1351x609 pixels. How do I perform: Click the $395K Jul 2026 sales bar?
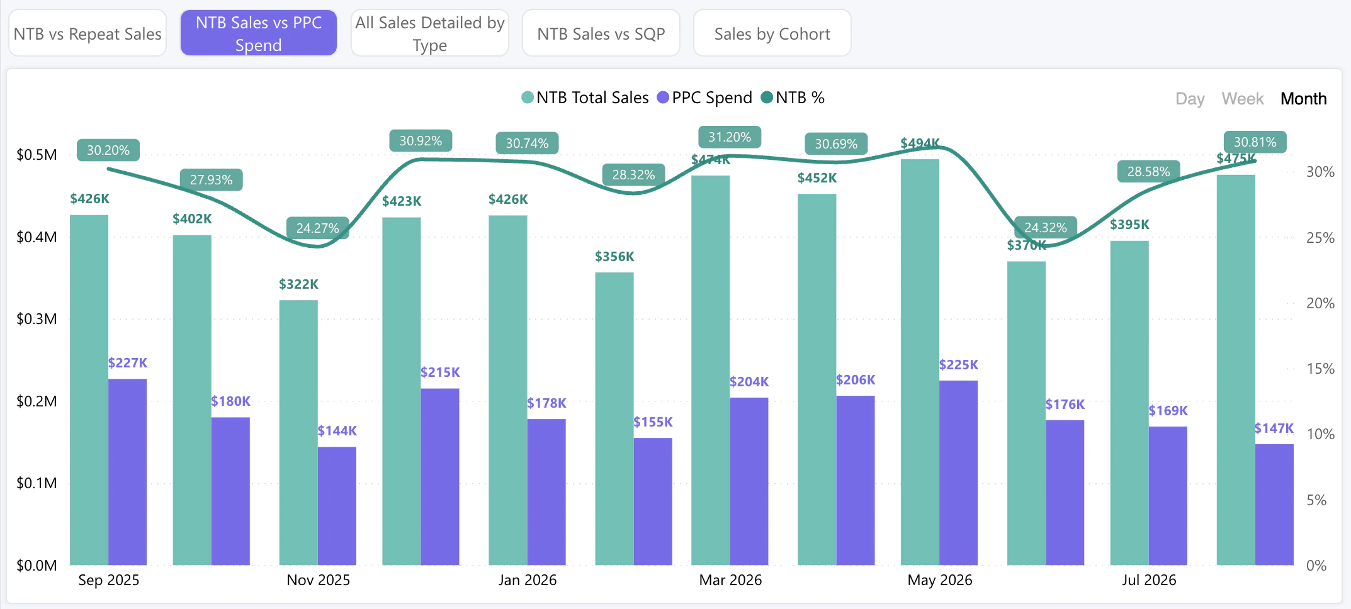coord(1129,403)
